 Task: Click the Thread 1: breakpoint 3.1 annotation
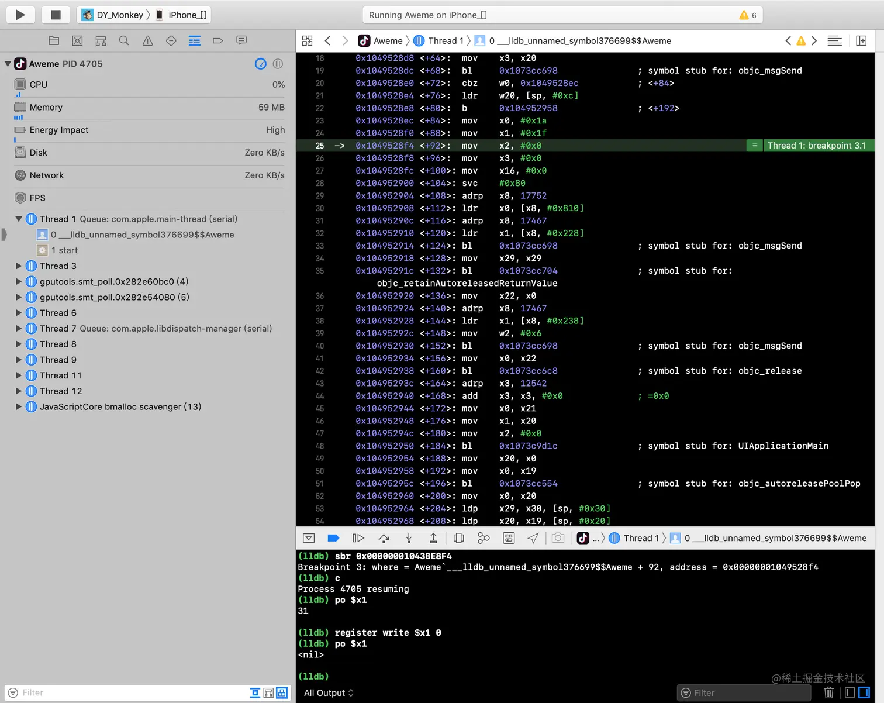810,146
